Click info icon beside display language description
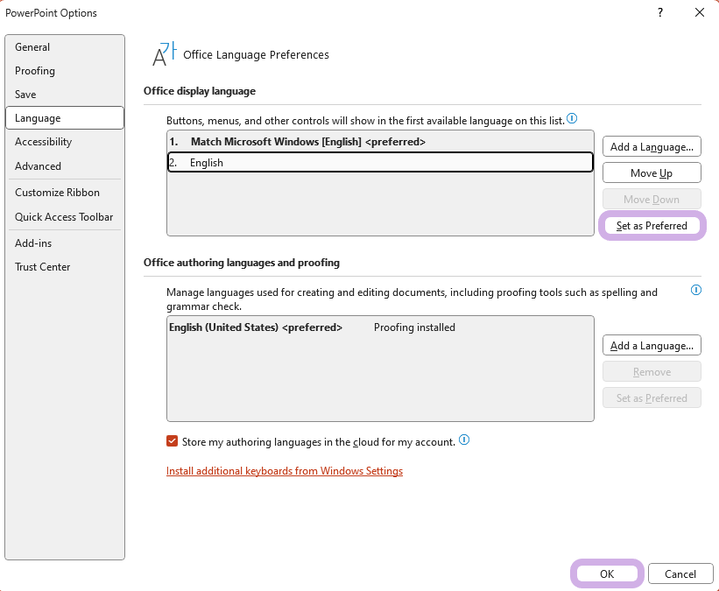Image resolution: width=719 pixels, height=591 pixels. pos(572,118)
